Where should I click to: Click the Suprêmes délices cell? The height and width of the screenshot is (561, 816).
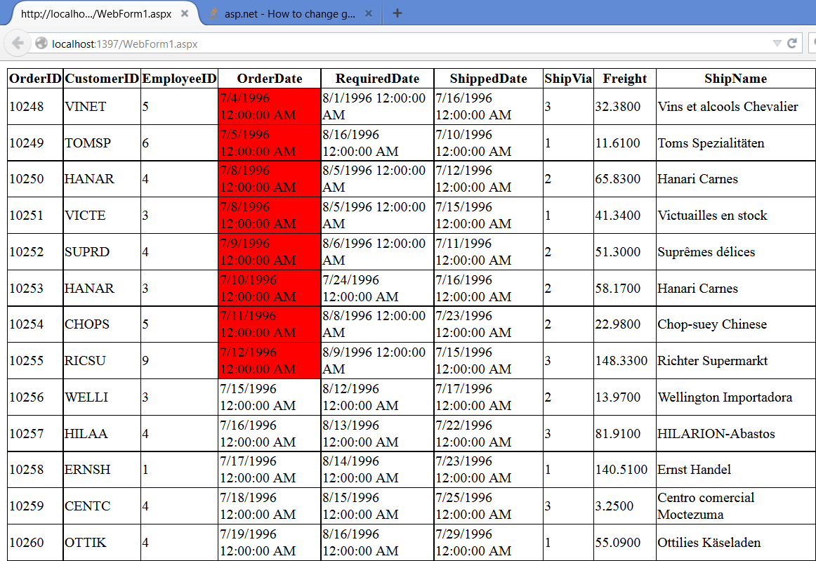(x=736, y=252)
